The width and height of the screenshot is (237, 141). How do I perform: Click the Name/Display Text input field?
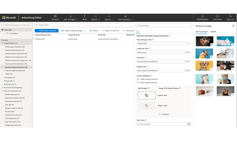click(162, 44)
